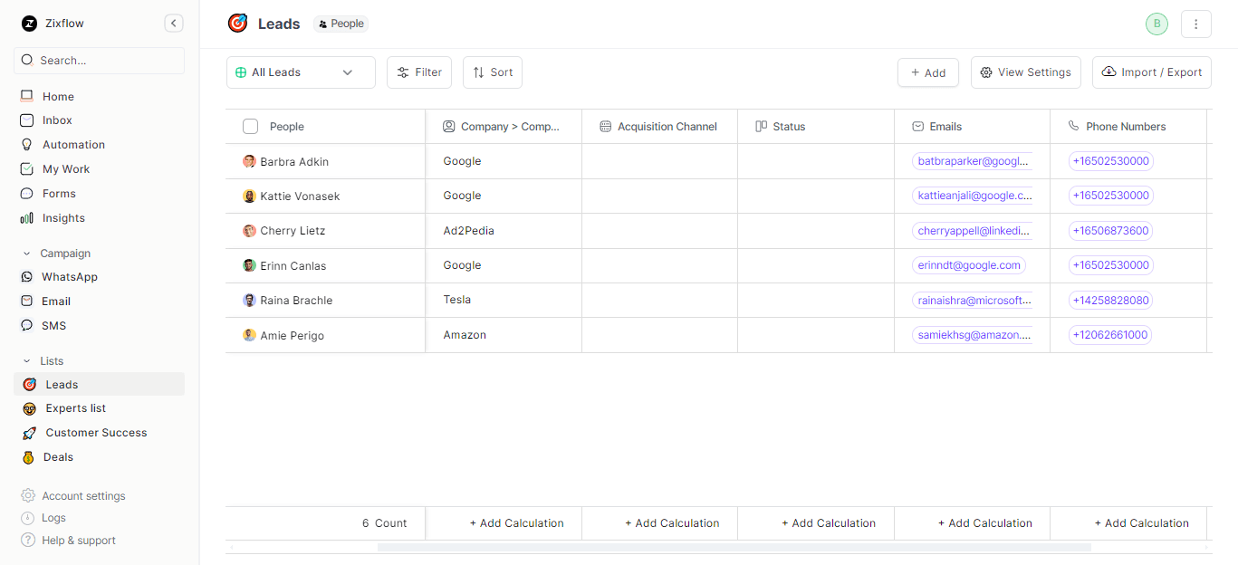Collapse the Campaign section

[27, 254]
